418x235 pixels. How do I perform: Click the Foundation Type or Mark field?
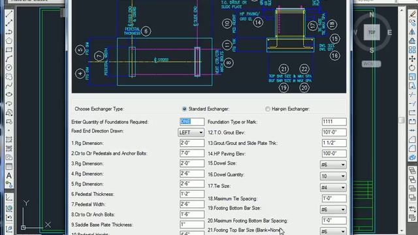point(334,122)
